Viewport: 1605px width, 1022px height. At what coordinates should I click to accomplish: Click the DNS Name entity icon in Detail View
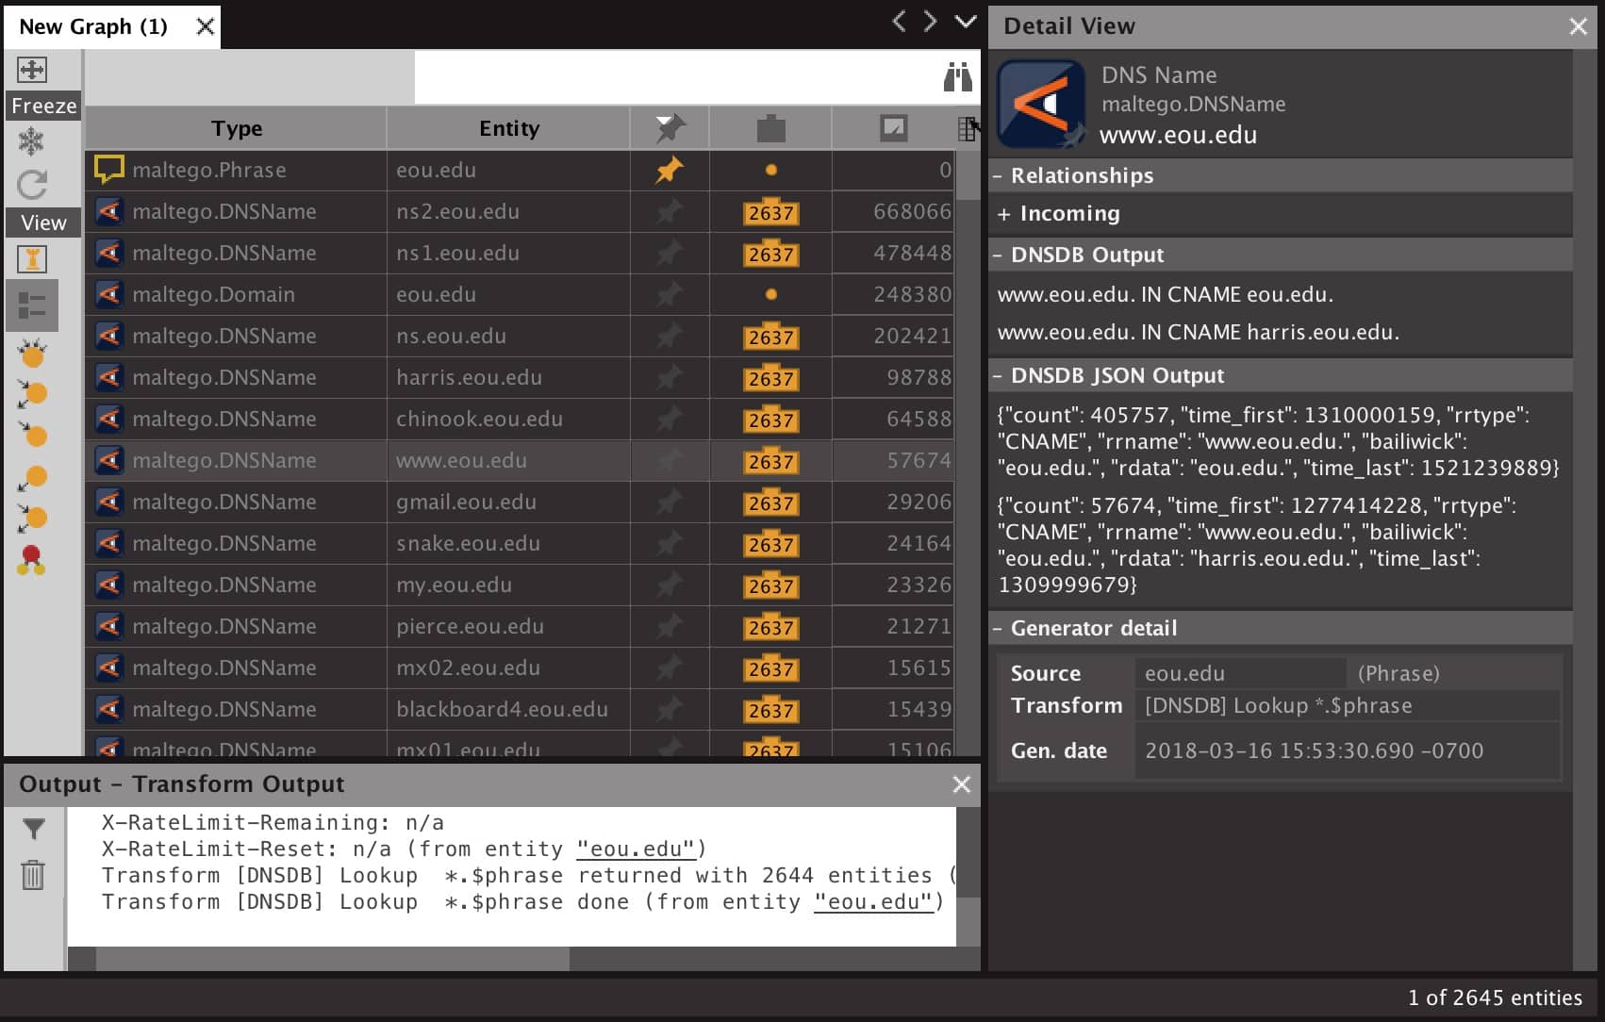tap(1041, 104)
